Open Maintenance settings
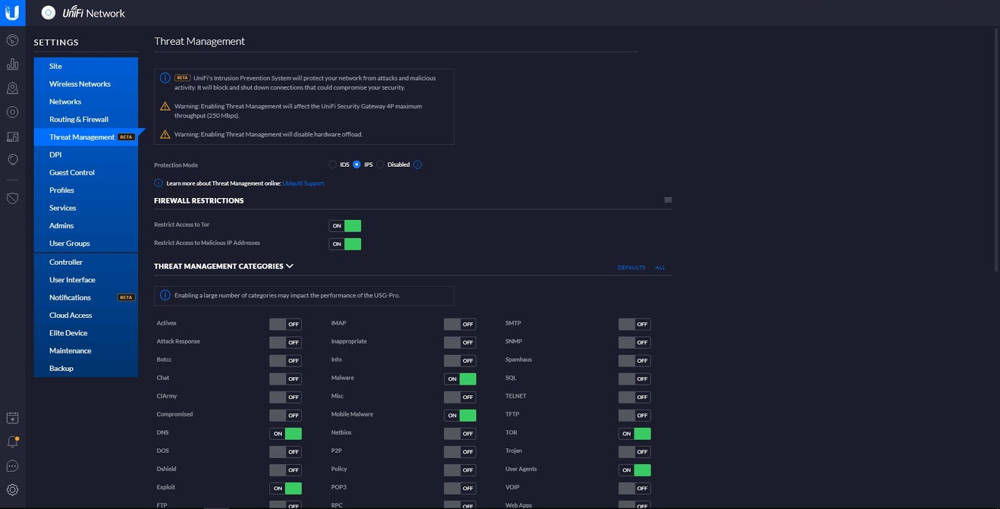Screen dimensions: 1000x509 [x=86, y=351]
